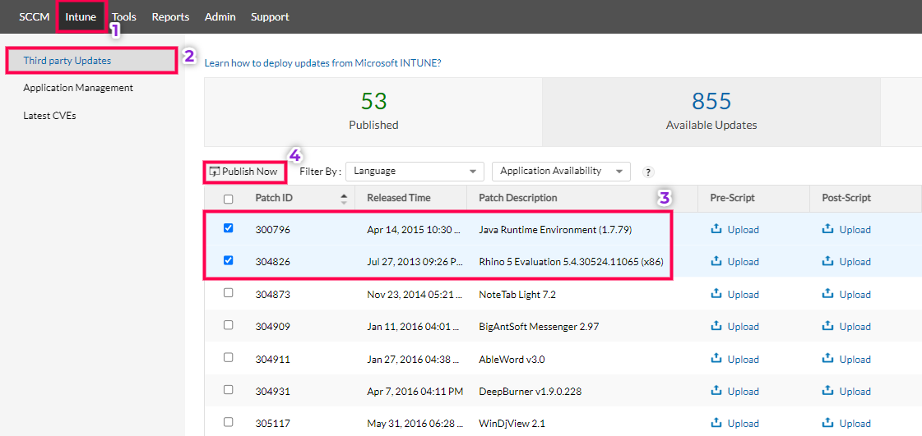The width and height of the screenshot is (922, 436).
Task: Uncheck the checkbox for patch 300796
Action: pos(229,228)
